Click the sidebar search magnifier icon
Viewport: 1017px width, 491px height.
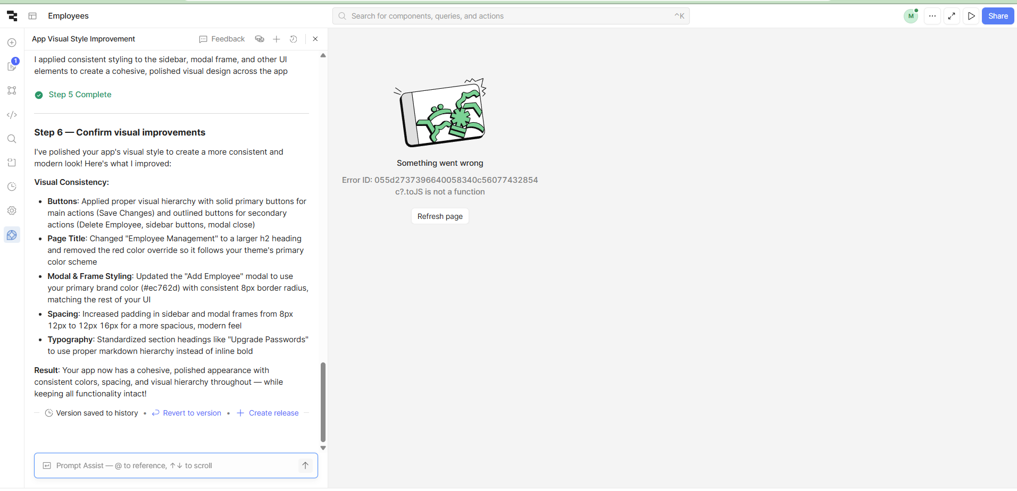click(x=12, y=139)
